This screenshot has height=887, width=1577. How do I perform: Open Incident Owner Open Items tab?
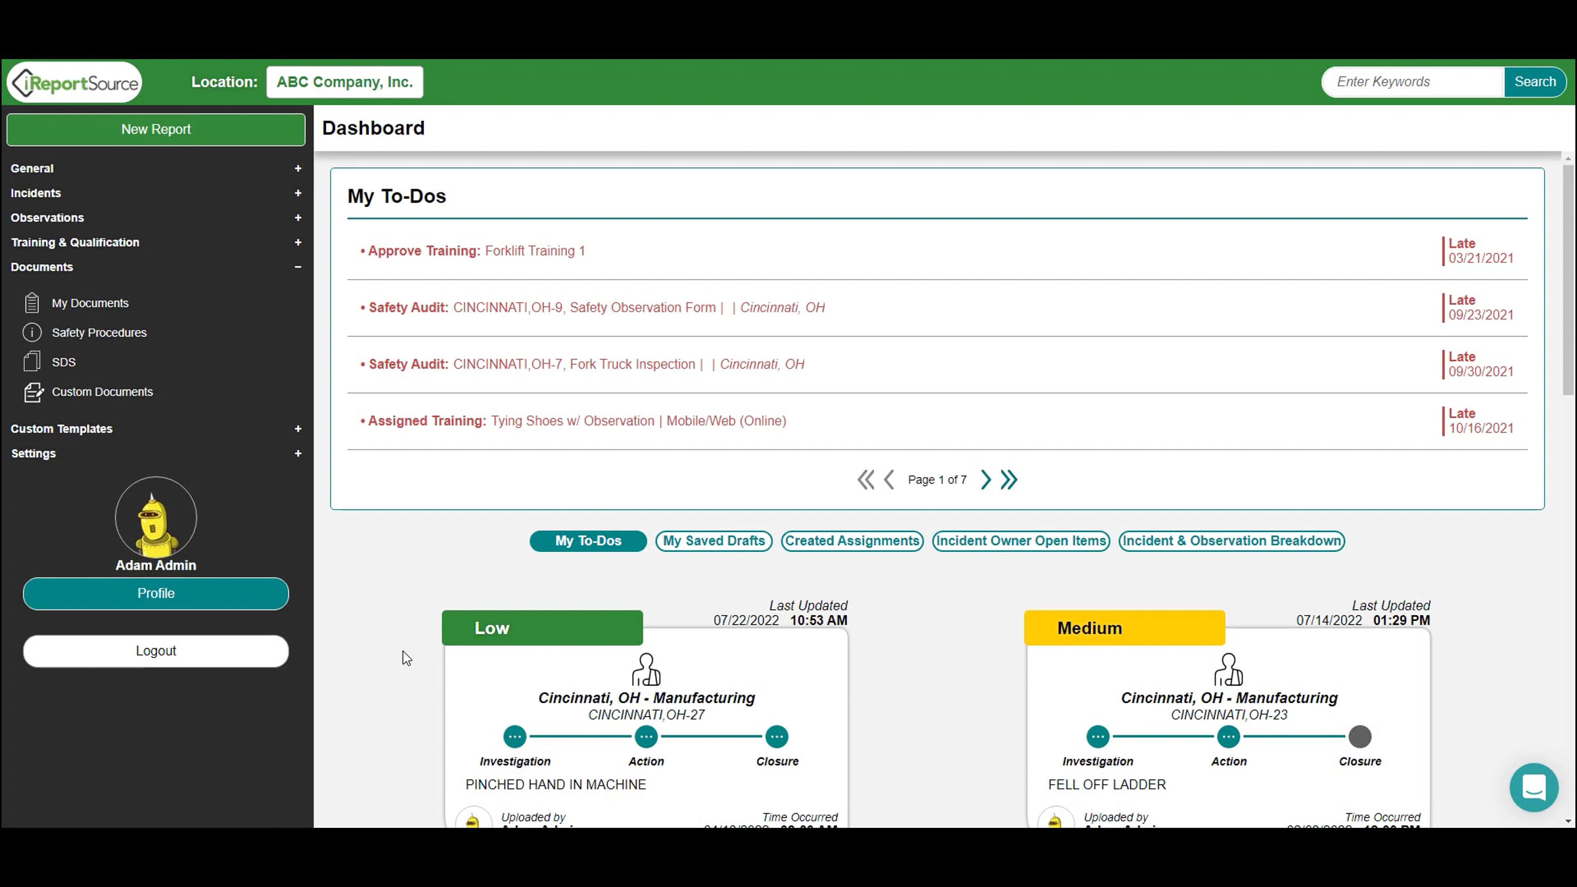pyautogui.click(x=1021, y=541)
